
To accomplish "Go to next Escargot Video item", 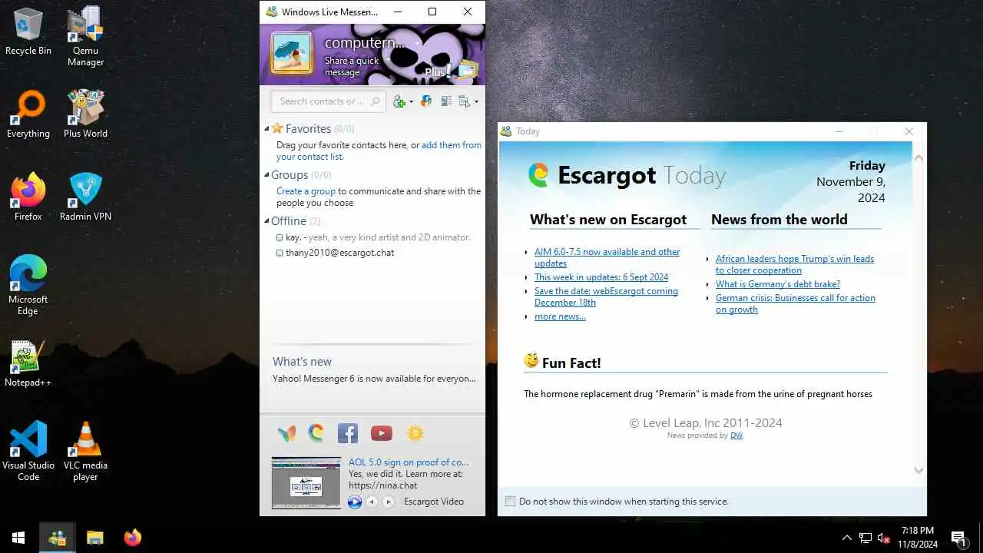I will [x=389, y=502].
